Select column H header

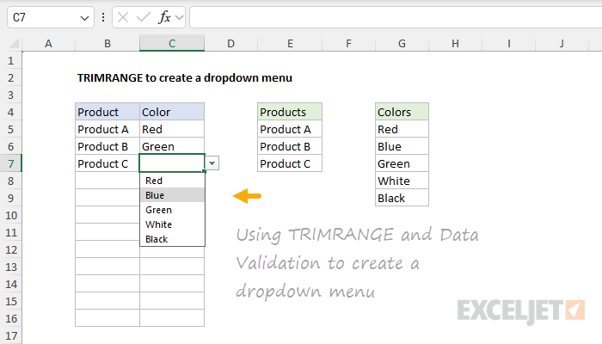click(455, 43)
